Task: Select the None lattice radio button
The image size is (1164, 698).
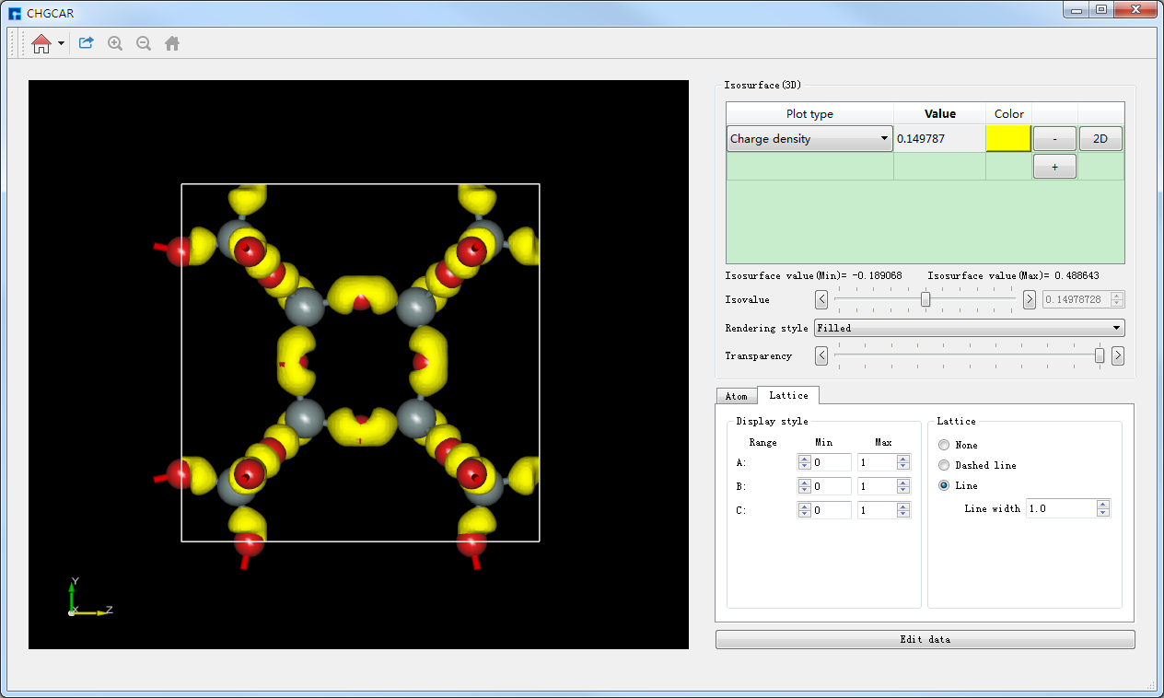Action: (x=943, y=445)
